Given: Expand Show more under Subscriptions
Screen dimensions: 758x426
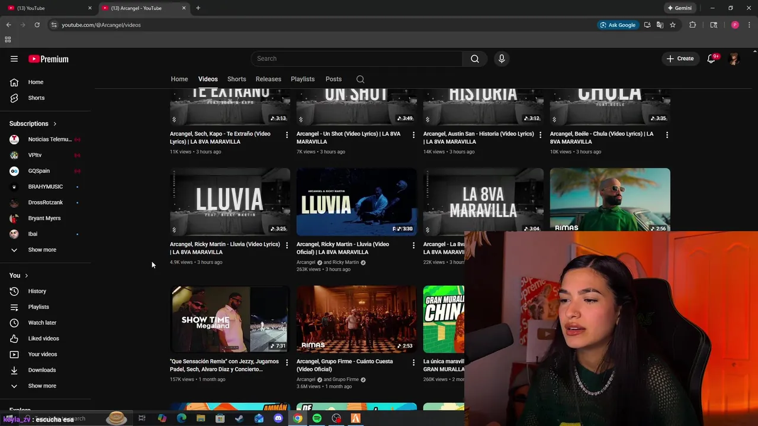Looking at the screenshot, I should point(42,250).
